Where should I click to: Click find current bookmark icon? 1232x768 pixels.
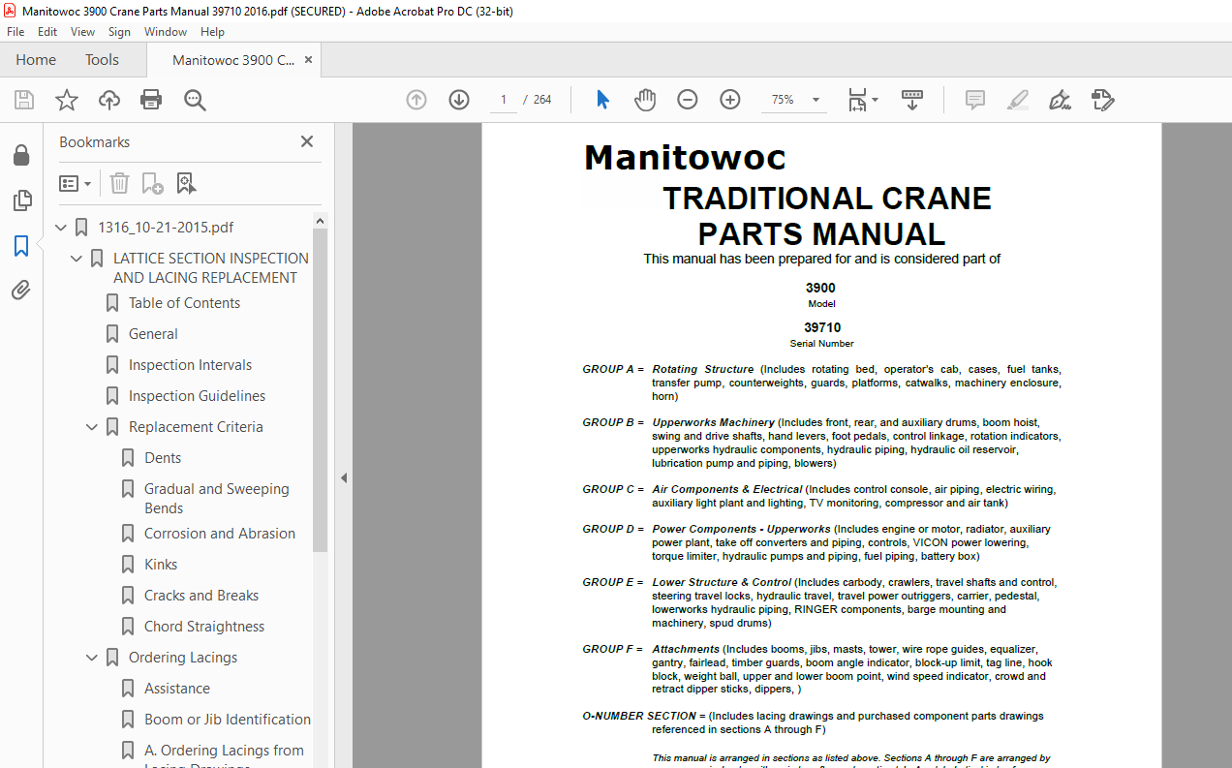click(x=186, y=183)
